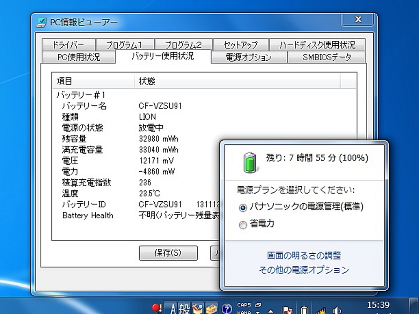
Task: Click the value 32980 mWh
Action: (159, 139)
